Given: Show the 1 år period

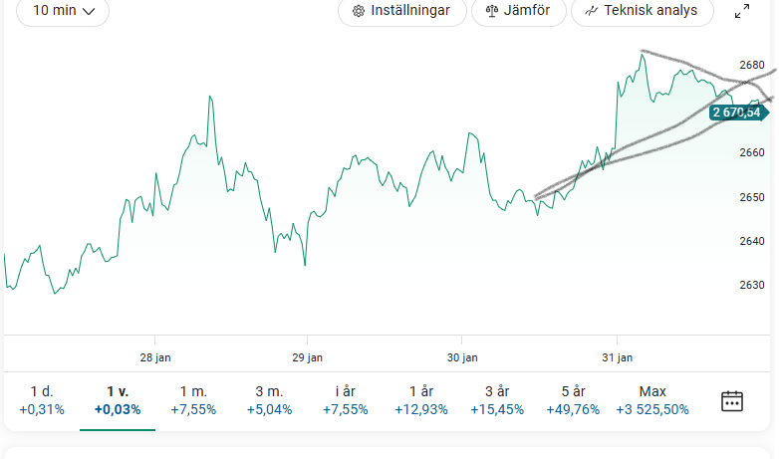Looking at the screenshot, I should [420, 400].
